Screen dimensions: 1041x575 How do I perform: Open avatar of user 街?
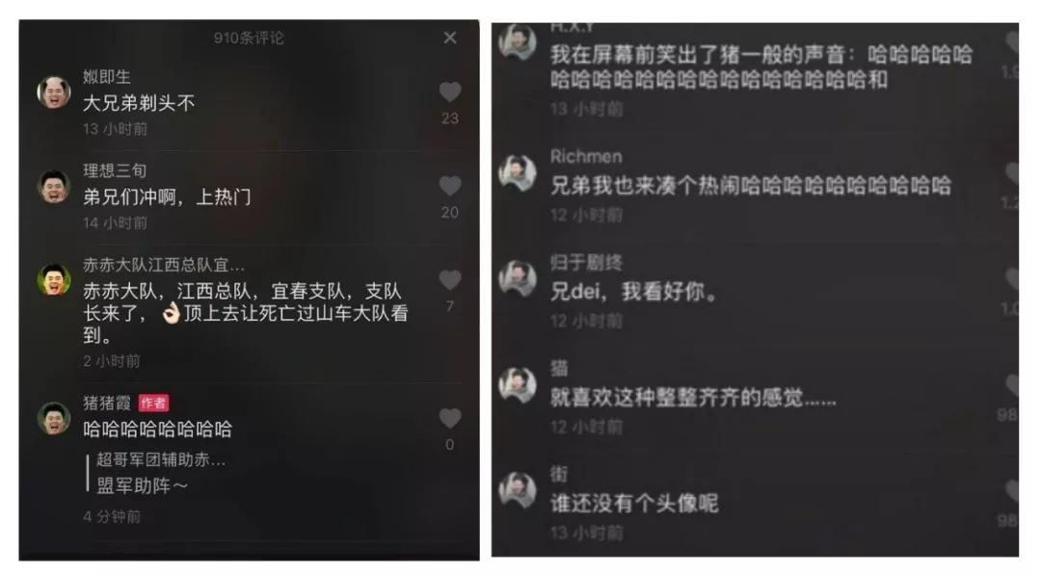[518, 489]
